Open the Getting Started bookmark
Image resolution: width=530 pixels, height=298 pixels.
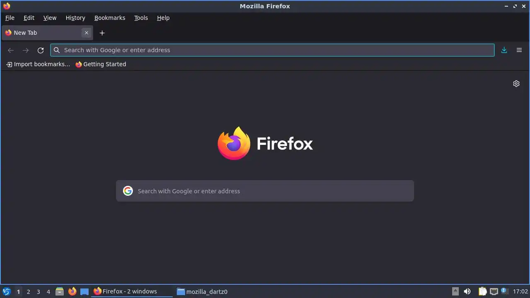[x=101, y=64]
